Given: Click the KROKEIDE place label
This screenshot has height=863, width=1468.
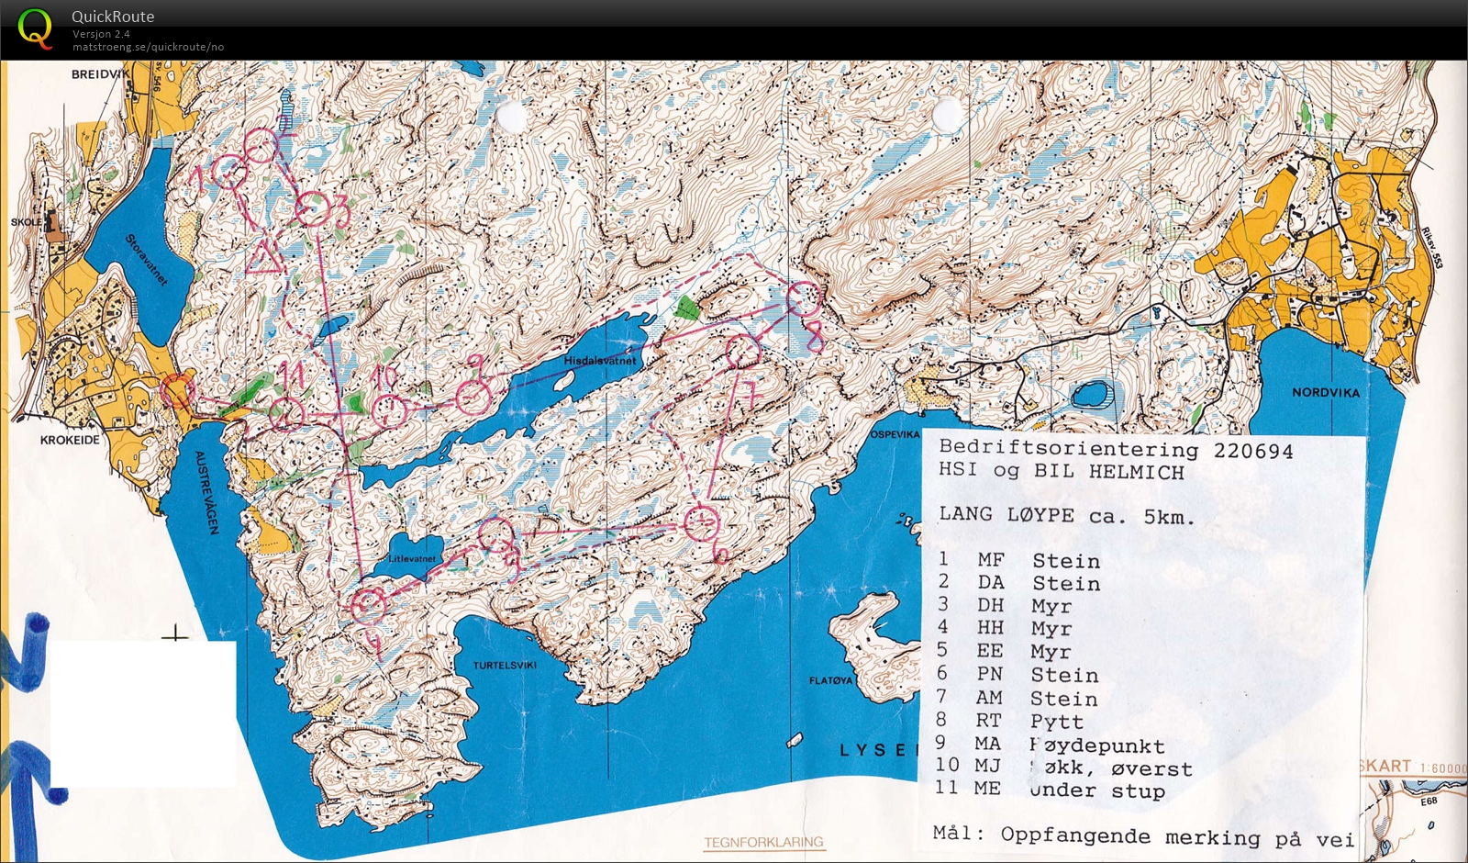Looking at the screenshot, I should click(x=70, y=440).
